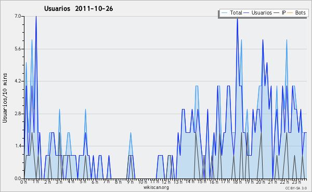Click the 5.6 y-axis value

[18, 49]
